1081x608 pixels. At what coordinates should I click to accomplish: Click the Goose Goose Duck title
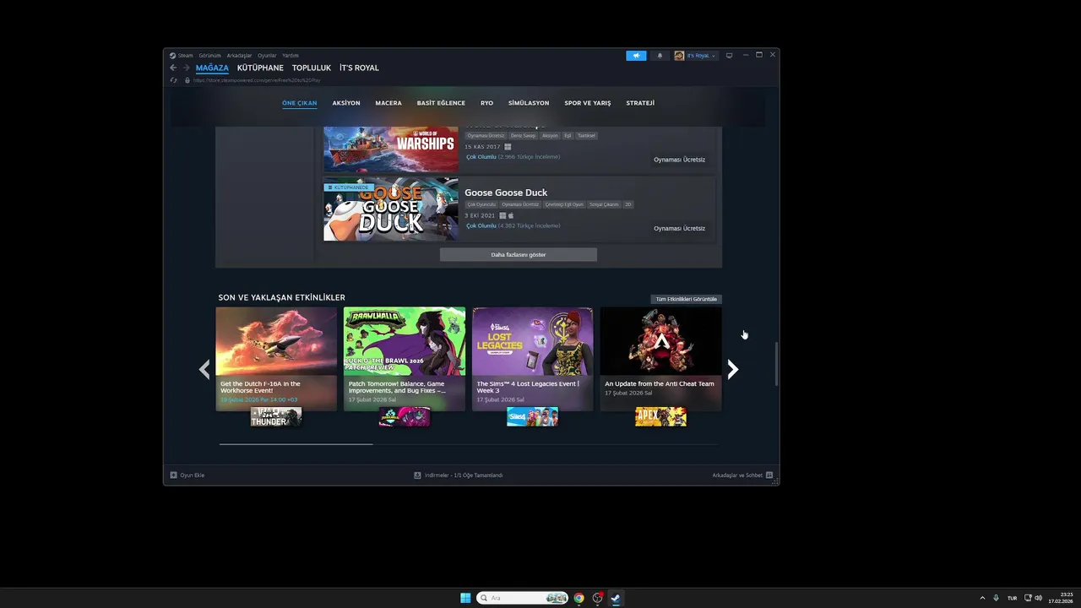(x=506, y=193)
